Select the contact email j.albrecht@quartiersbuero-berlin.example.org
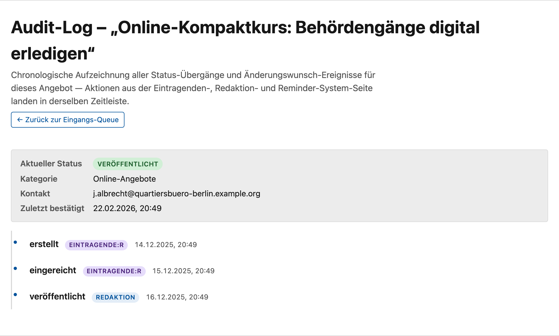This screenshot has height=336, width=559. 177,194
